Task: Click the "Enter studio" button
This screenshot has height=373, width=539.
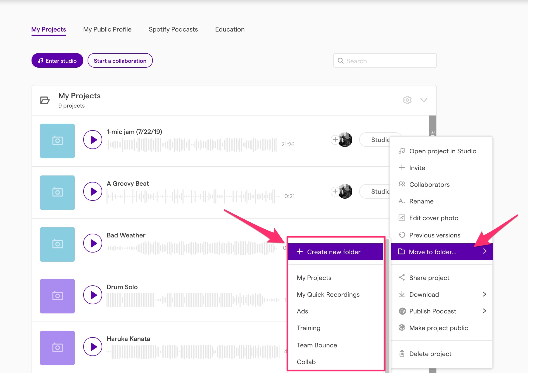Action: coord(57,60)
